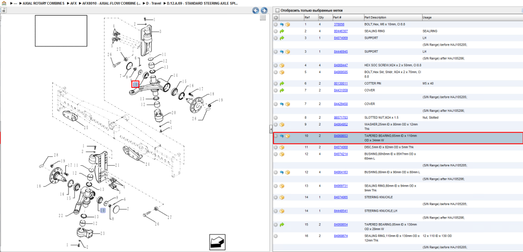The image size is (523, 252).
Task: Sort by the Ref column header
Action: tap(306, 17)
